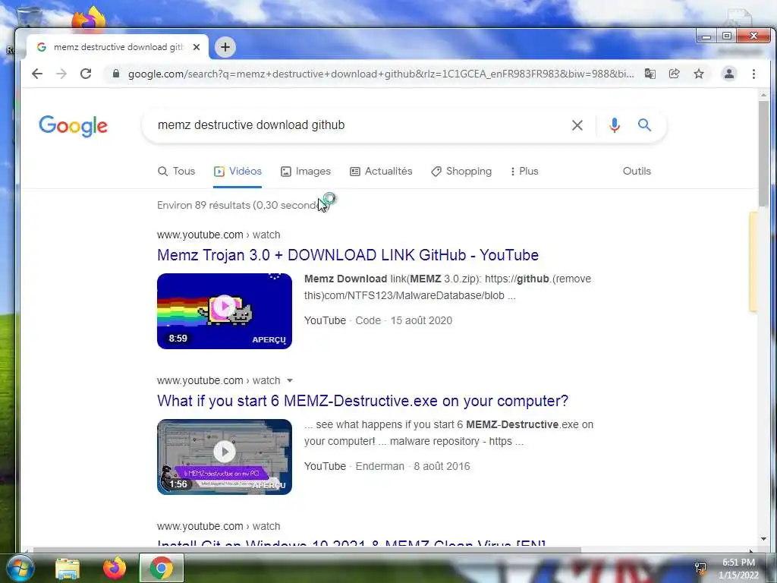The image size is (777, 583).
Task: Click the address bar URL
Action: 381,74
